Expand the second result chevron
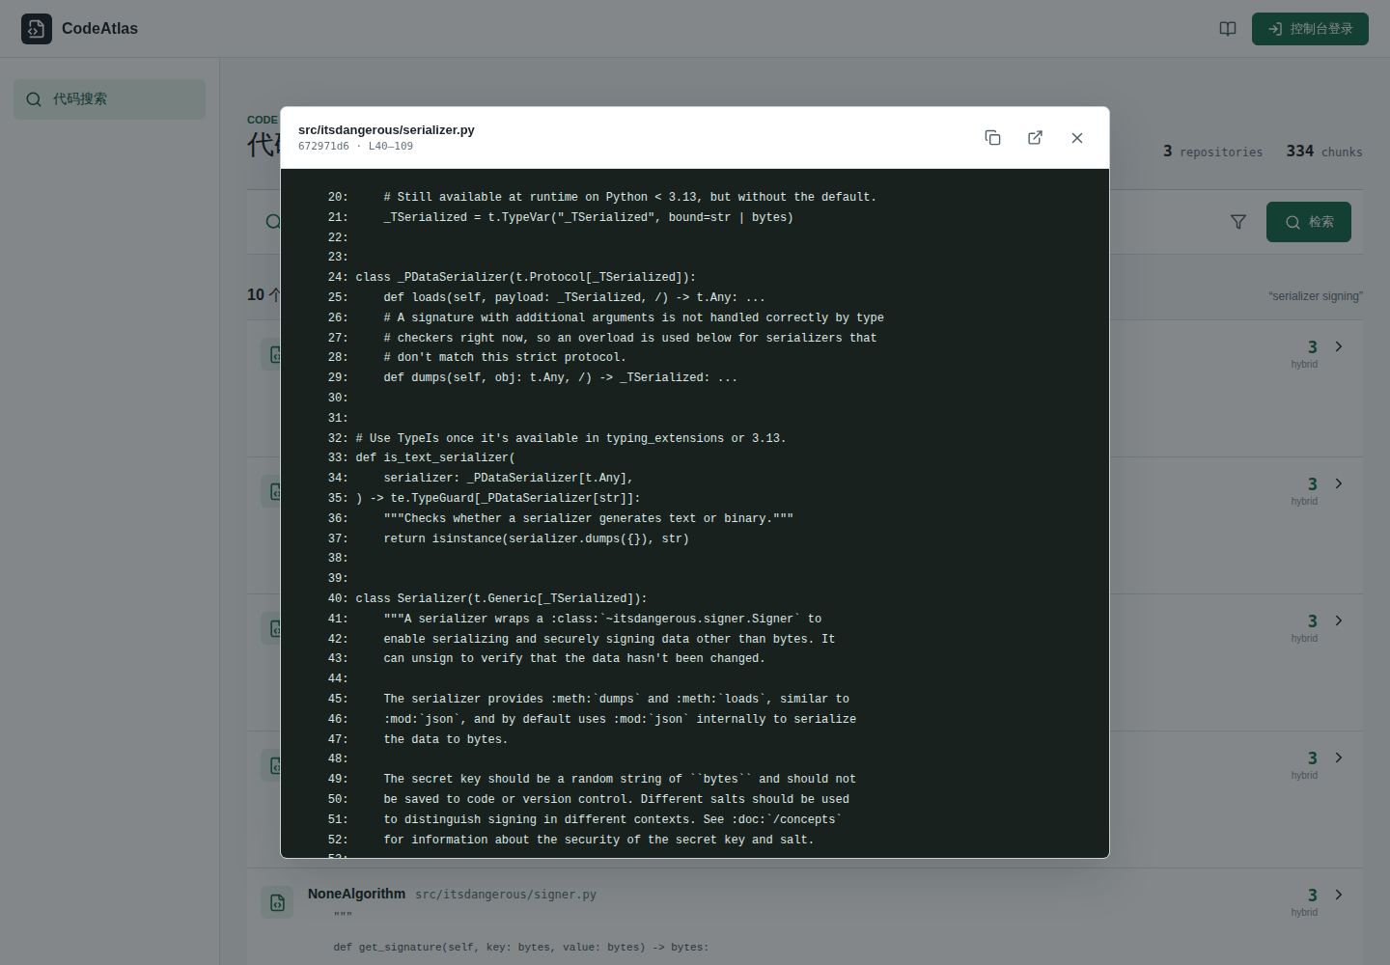 point(1339,483)
